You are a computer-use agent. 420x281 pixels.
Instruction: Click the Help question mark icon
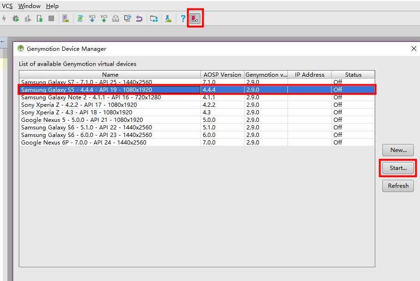pos(183,18)
